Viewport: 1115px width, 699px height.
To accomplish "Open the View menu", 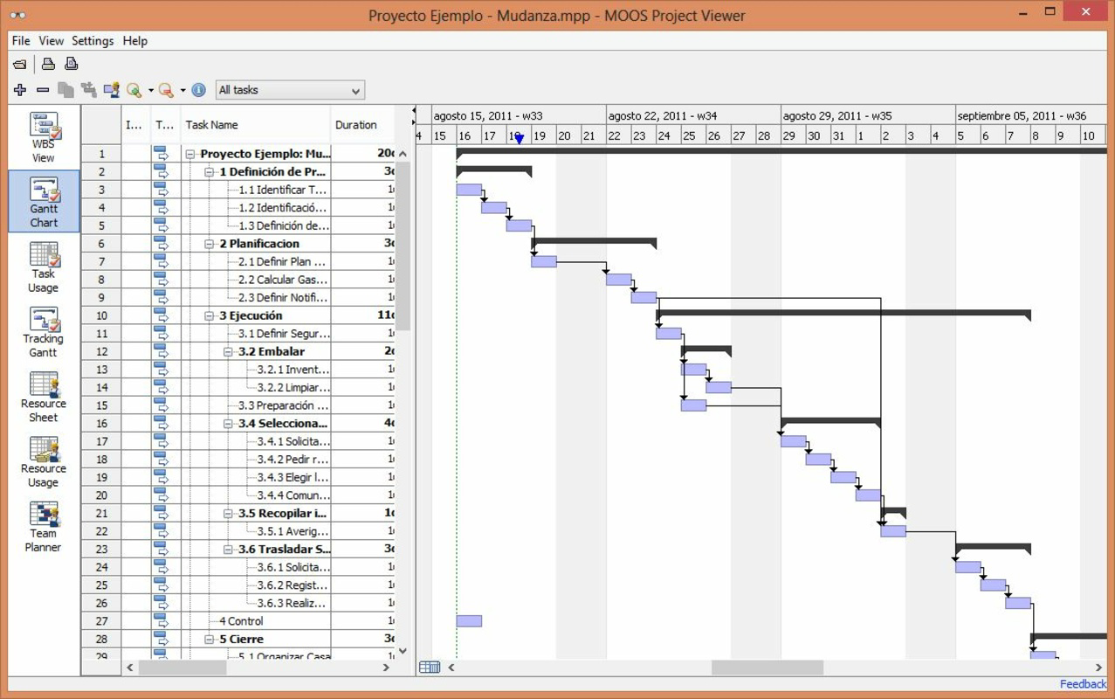I will point(51,40).
